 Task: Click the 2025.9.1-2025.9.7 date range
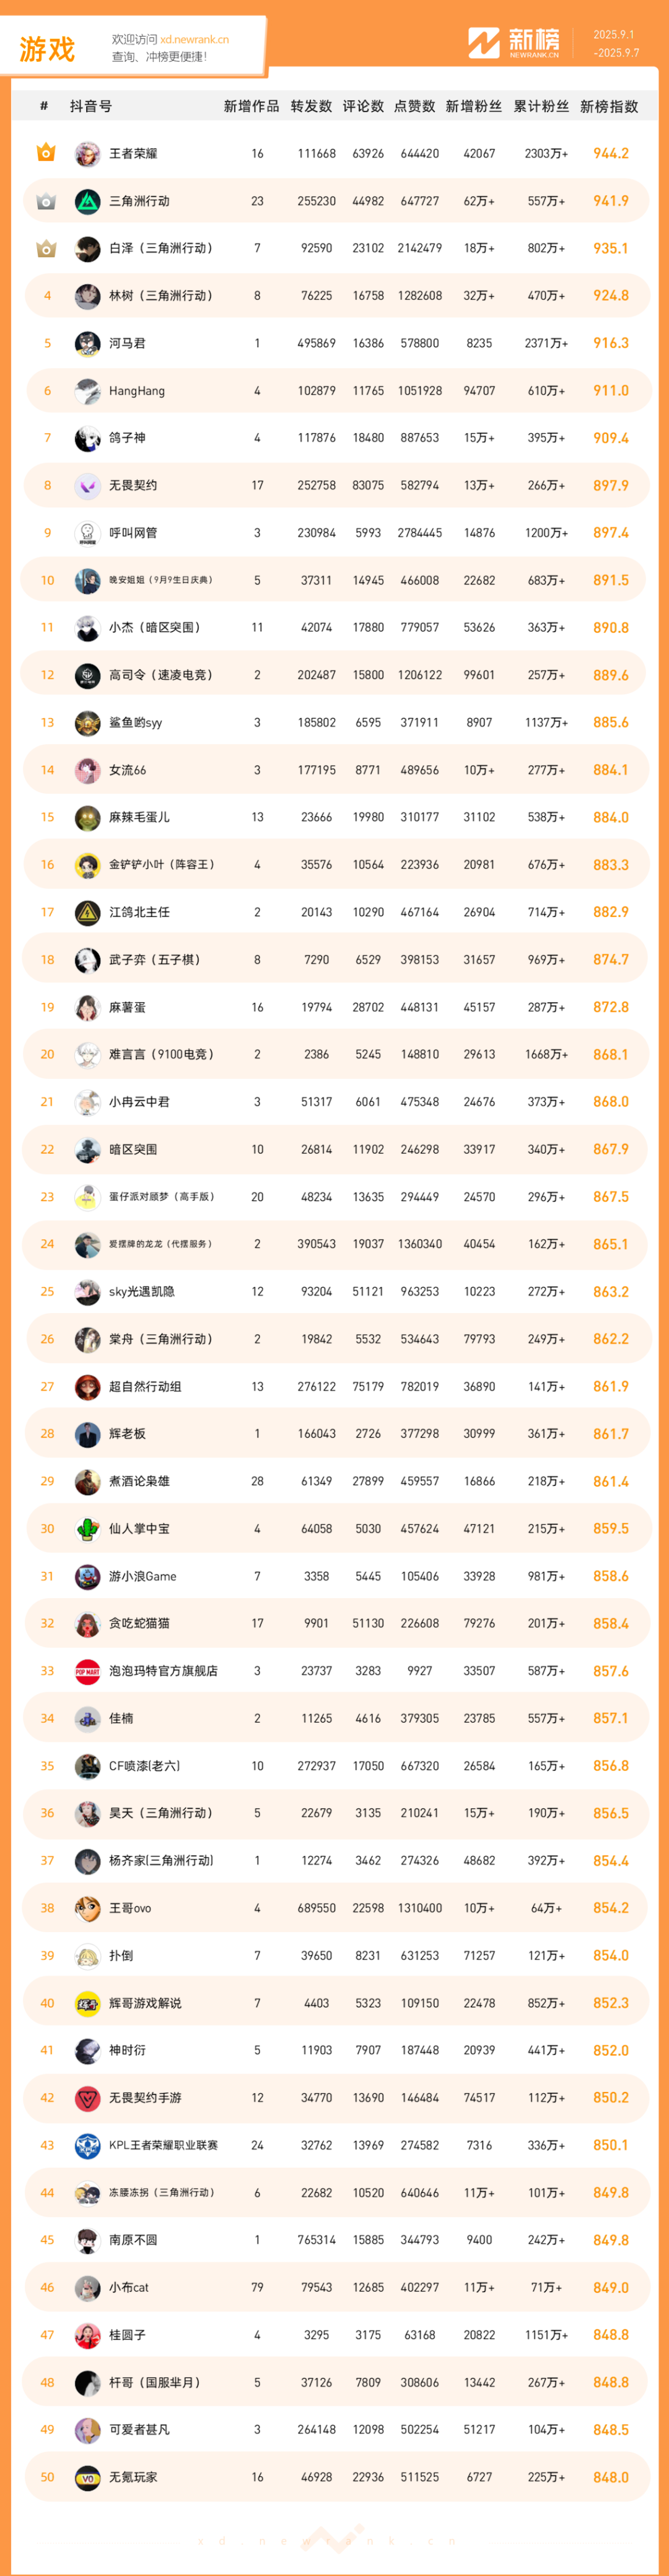(615, 43)
